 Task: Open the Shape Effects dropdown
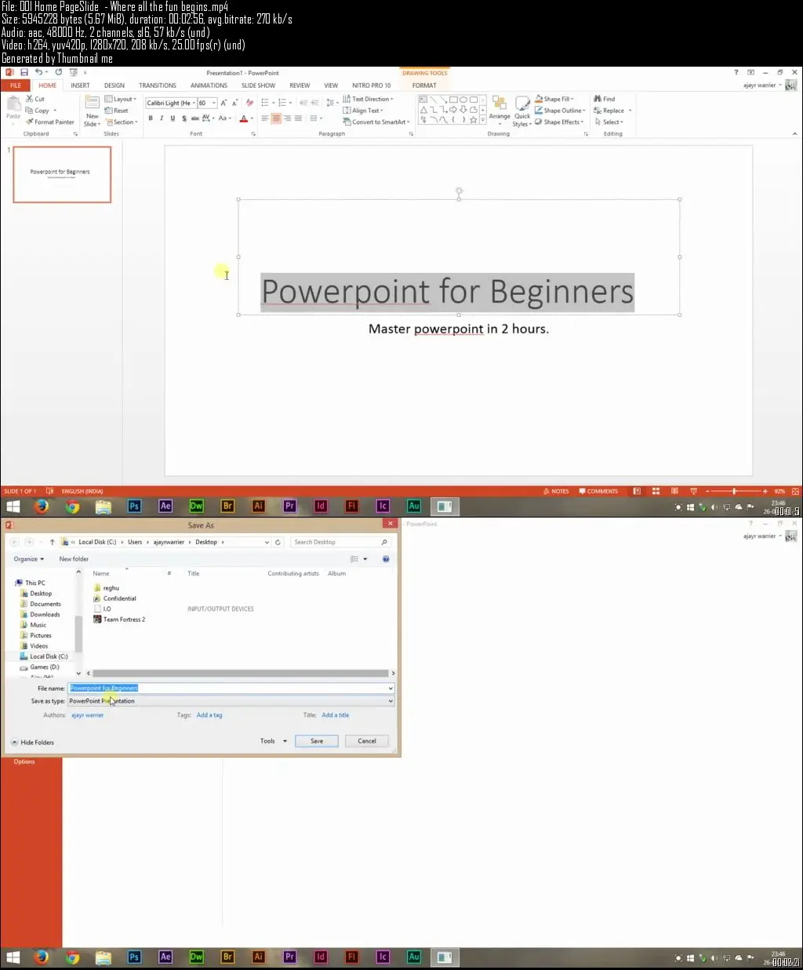(x=559, y=122)
